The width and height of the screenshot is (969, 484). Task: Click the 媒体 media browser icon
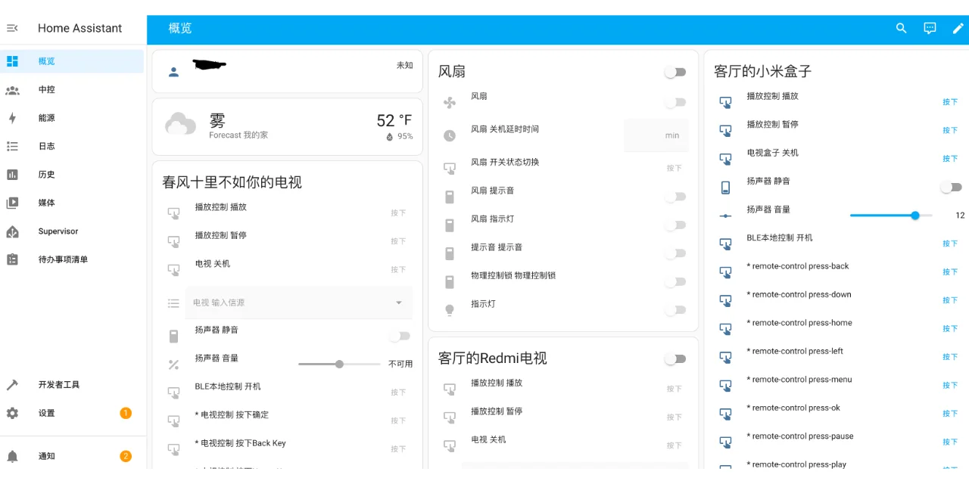(x=11, y=202)
